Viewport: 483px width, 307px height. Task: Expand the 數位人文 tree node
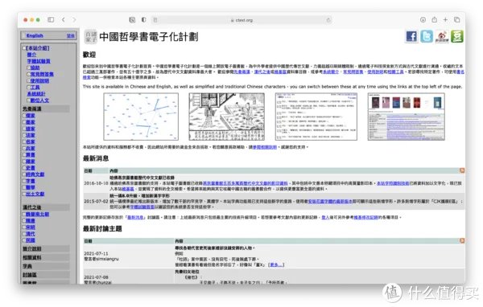[x=29, y=100]
